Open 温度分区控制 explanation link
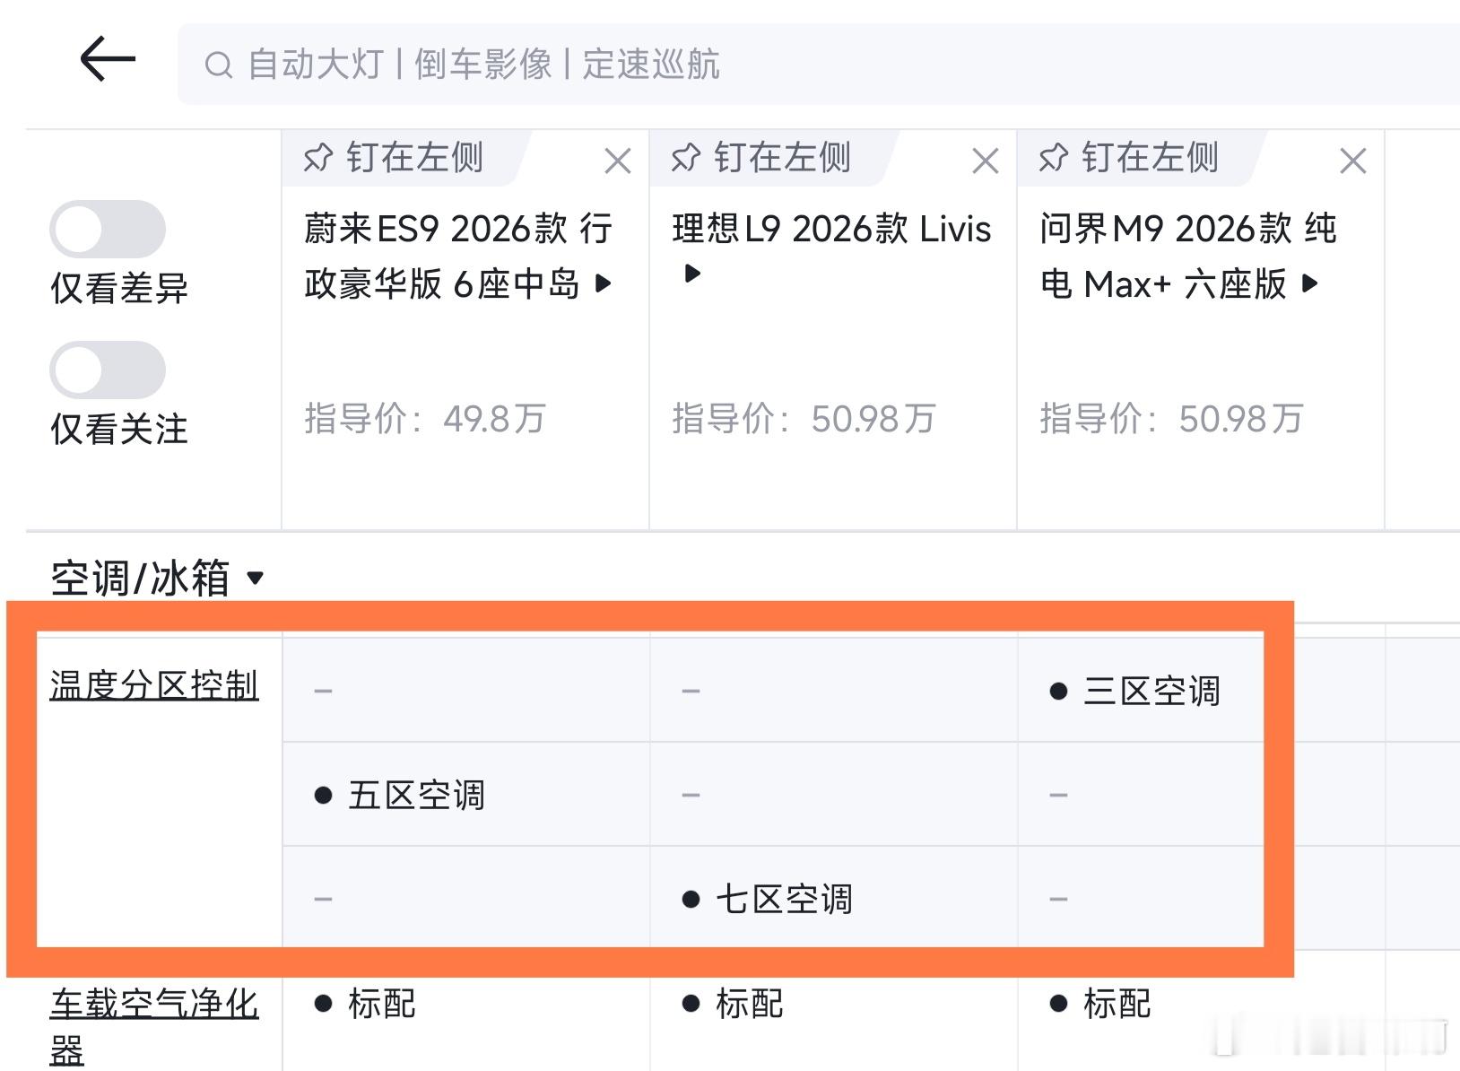 tap(154, 685)
